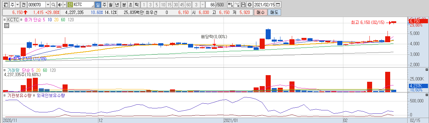This screenshot has height=123, width=429.
Task: Open the stock search magnifier
Action: point(54,5)
